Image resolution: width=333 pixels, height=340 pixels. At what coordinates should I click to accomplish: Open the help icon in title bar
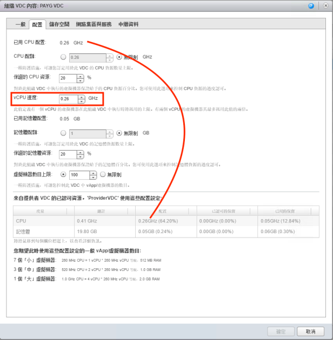coord(311,5)
